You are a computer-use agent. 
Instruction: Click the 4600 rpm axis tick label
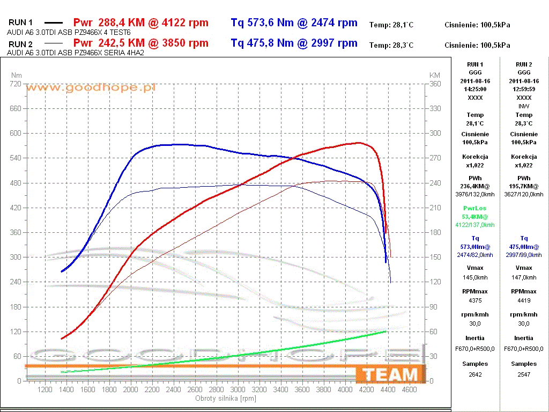409,389
